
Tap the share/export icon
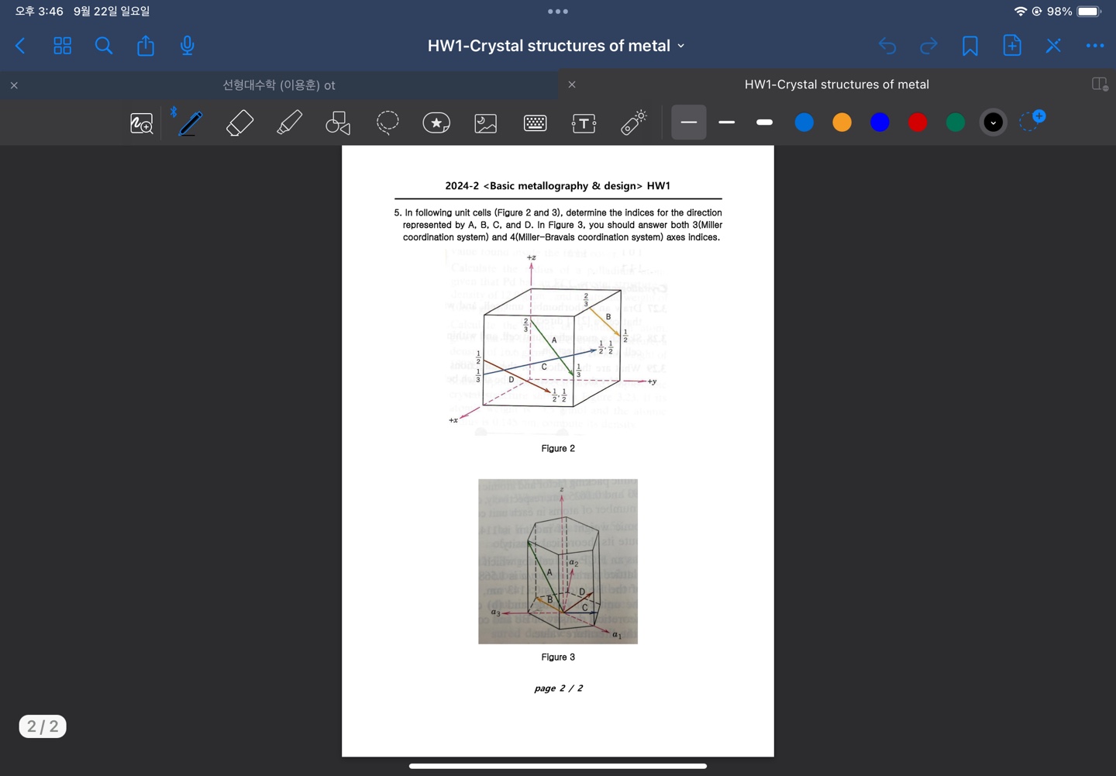click(x=146, y=46)
